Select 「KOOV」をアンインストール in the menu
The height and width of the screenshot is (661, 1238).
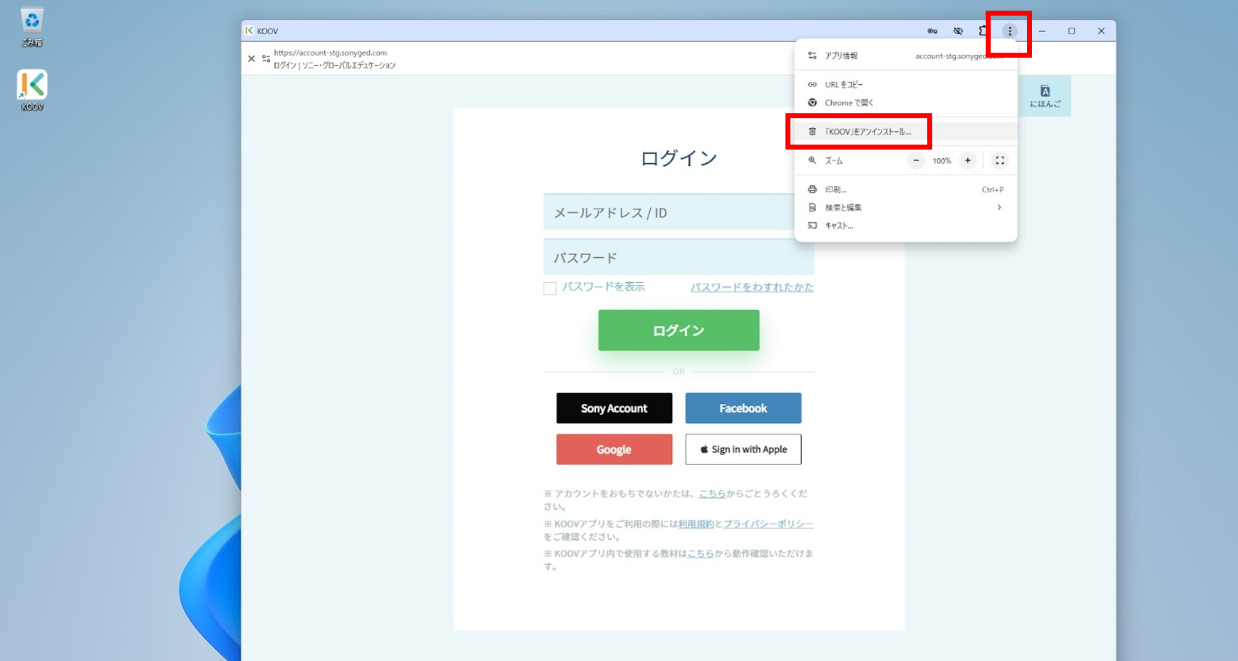point(868,131)
